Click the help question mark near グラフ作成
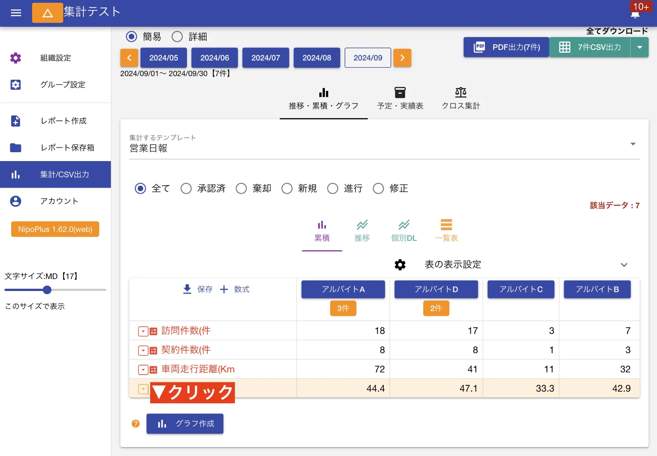657x456 pixels. [x=135, y=424]
